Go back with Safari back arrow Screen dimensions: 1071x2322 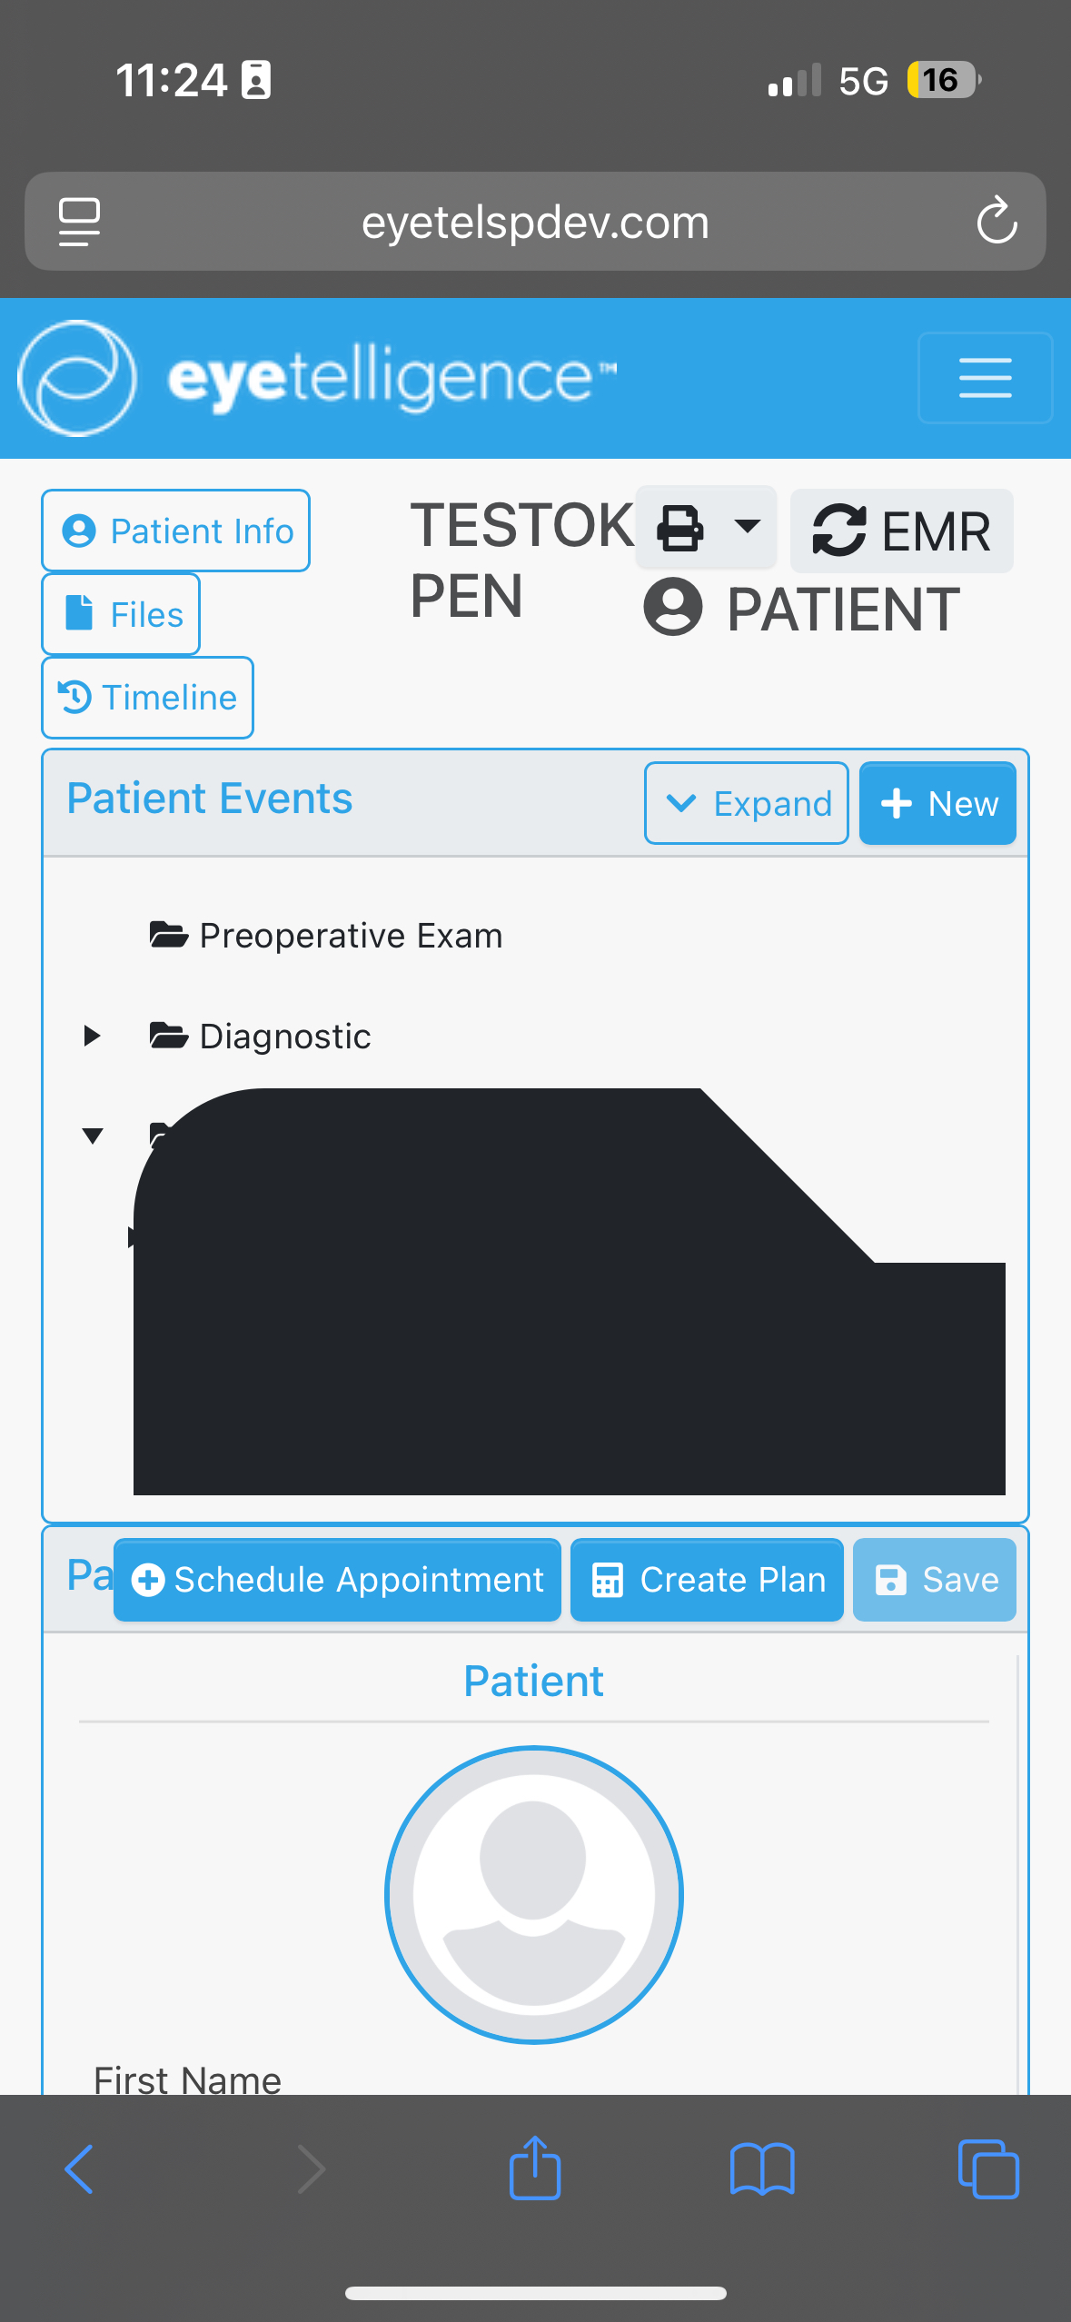point(80,2168)
